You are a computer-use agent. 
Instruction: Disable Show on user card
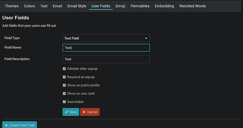click(64, 93)
